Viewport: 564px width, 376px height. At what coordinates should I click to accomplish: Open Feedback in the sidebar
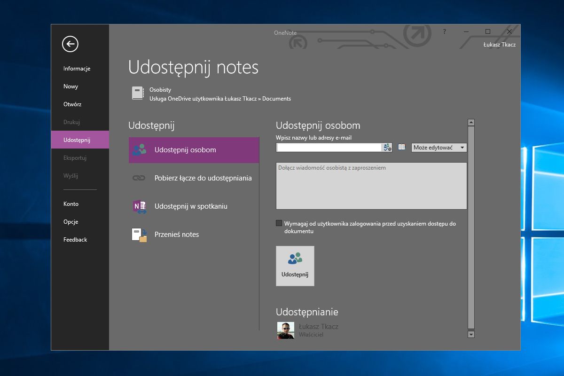(x=75, y=240)
